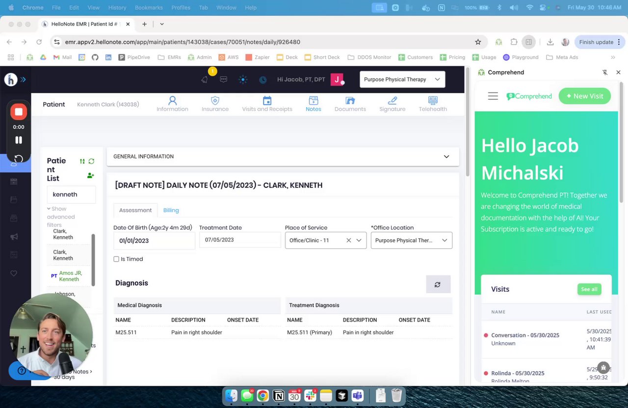Open Comprehend hamburger menu
The width and height of the screenshot is (628, 408).
(x=493, y=96)
